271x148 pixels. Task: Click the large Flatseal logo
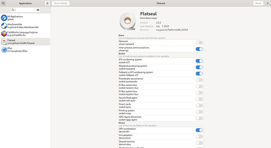pyautogui.click(x=128, y=22)
